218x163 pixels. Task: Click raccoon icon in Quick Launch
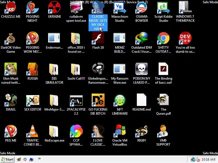(19, 159)
